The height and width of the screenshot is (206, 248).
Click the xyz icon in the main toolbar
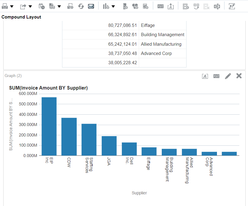click(161, 6)
